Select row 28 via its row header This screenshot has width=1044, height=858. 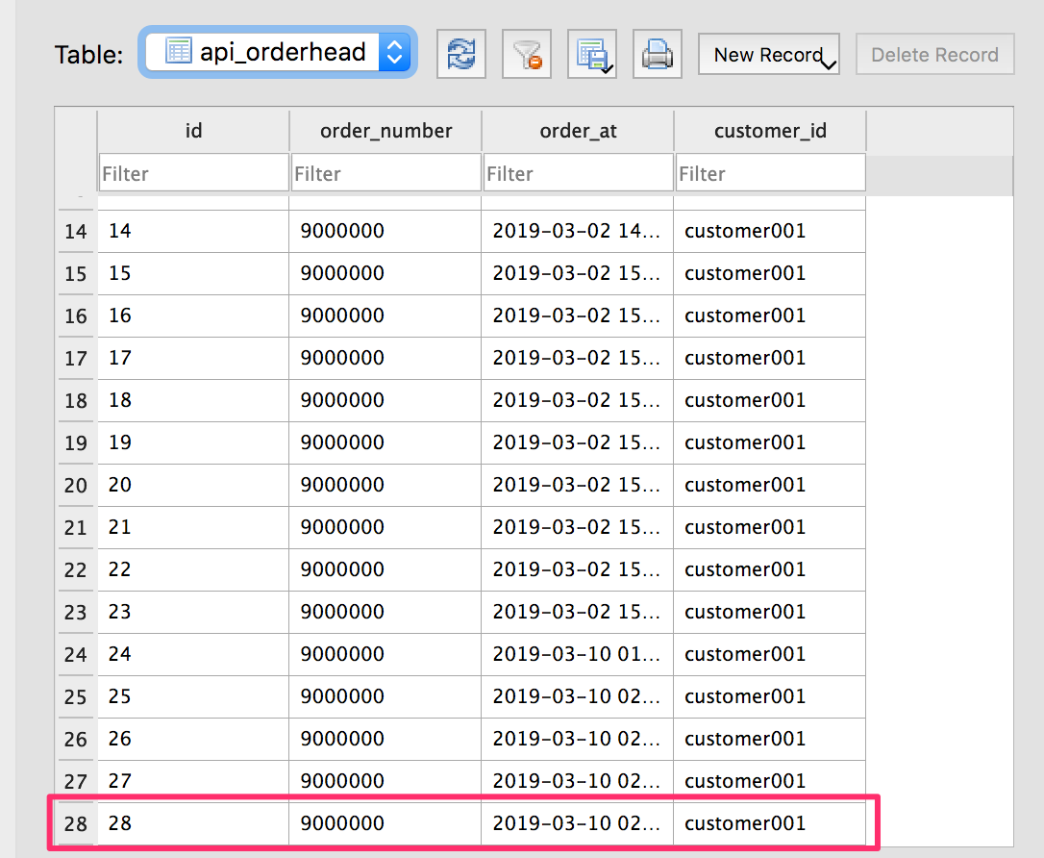coord(75,824)
